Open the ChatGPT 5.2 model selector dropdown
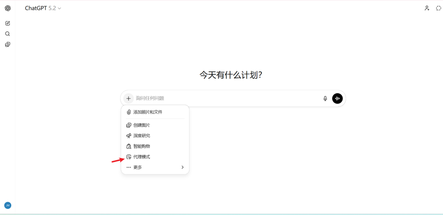Viewport: 443px width, 215px height. coord(43,8)
